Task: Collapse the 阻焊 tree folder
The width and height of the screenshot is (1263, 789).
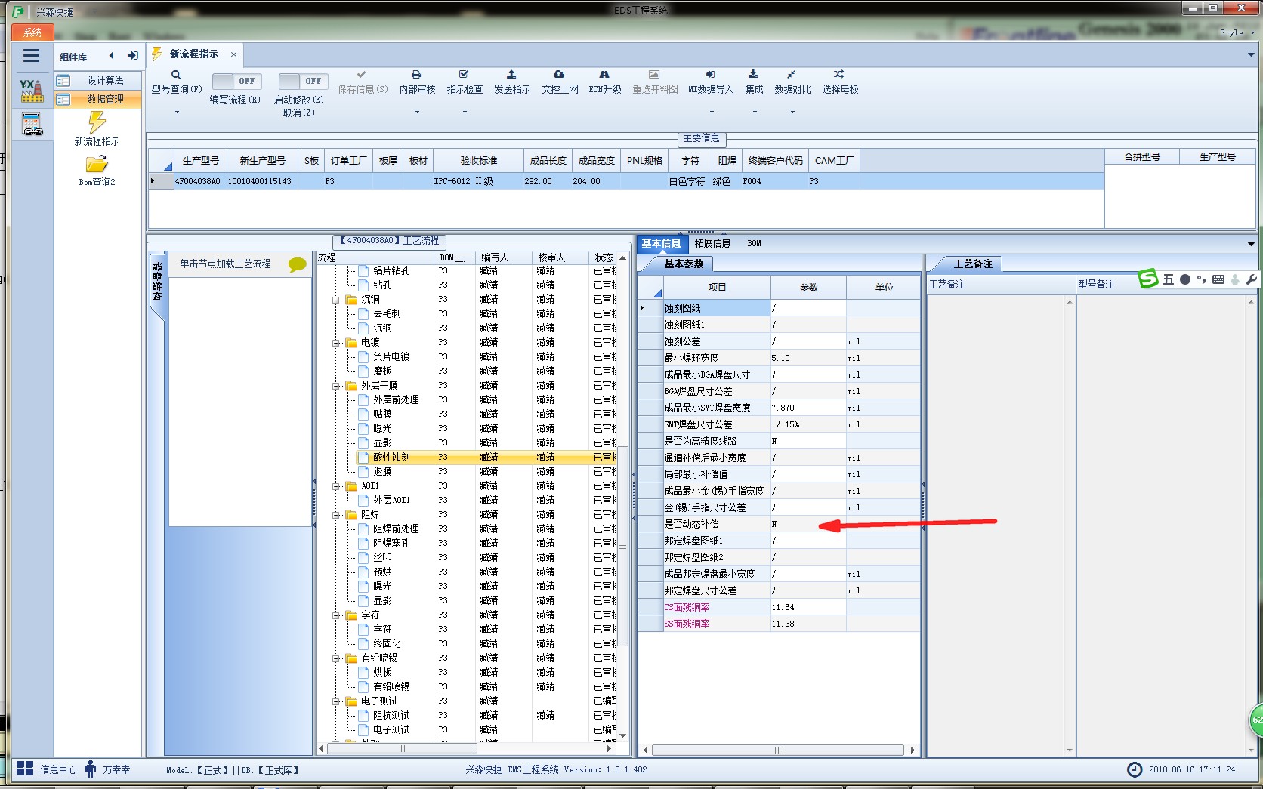Action: pyautogui.click(x=336, y=515)
